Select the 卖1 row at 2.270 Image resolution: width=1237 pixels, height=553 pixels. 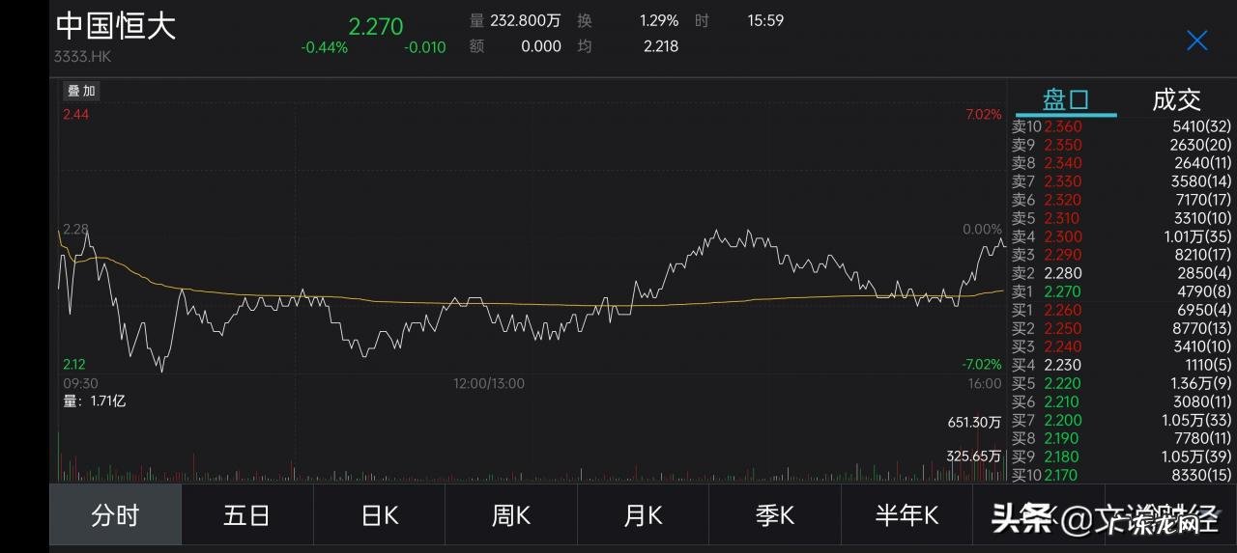pos(1121,291)
